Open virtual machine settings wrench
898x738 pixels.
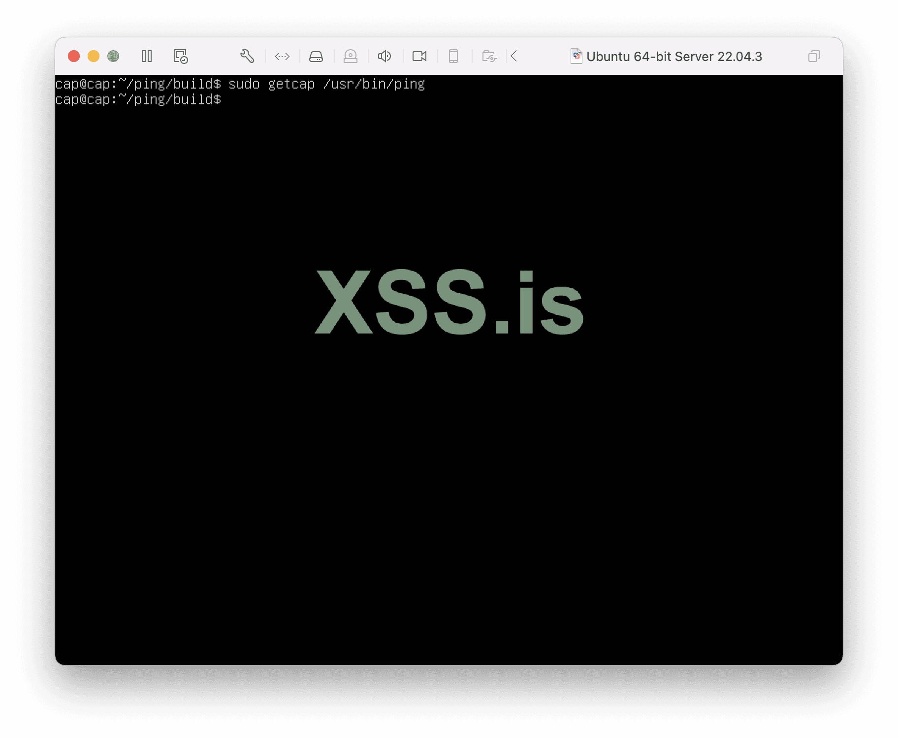click(247, 56)
